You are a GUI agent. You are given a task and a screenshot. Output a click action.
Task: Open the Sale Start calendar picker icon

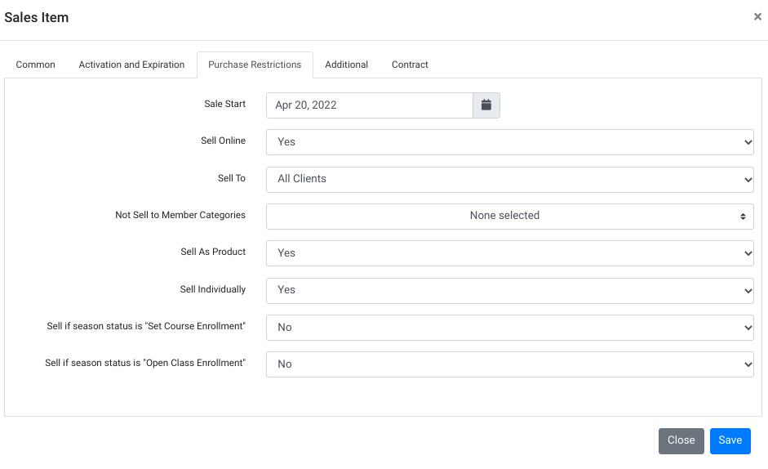486,105
